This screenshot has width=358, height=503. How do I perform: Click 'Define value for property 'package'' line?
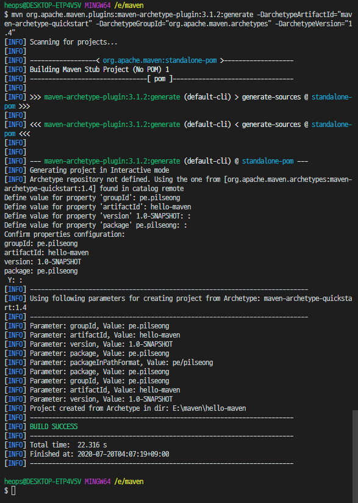pos(96,225)
